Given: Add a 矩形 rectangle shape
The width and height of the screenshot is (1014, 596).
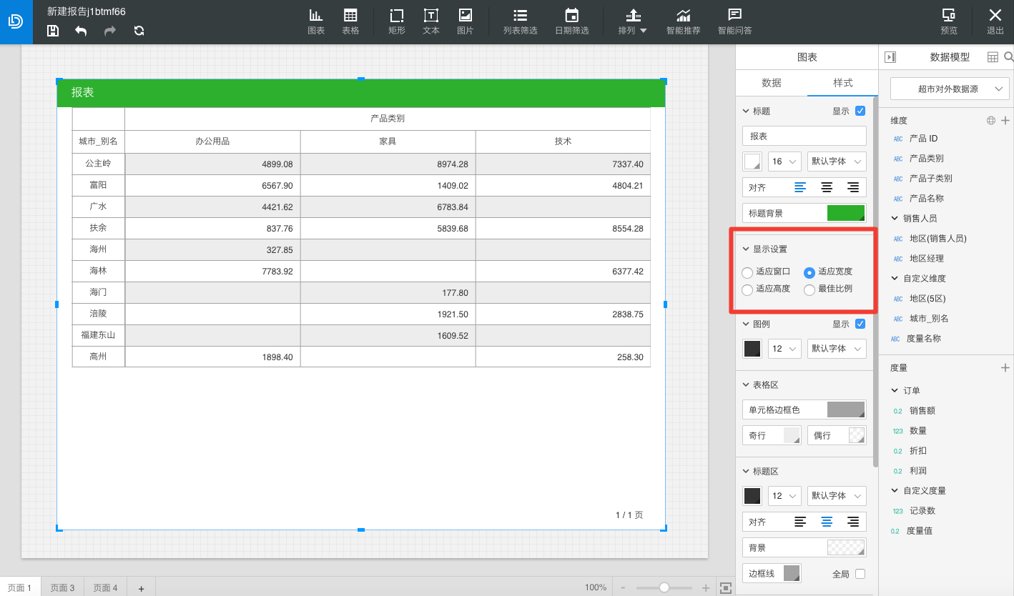Looking at the screenshot, I should tap(397, 21).
